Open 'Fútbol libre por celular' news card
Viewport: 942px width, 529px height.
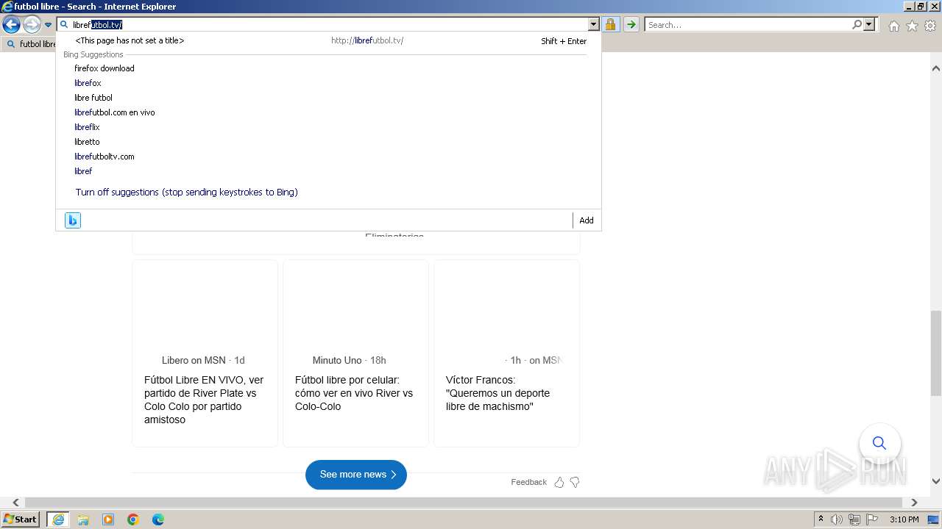pyautogui.click(x=355, y=353)
